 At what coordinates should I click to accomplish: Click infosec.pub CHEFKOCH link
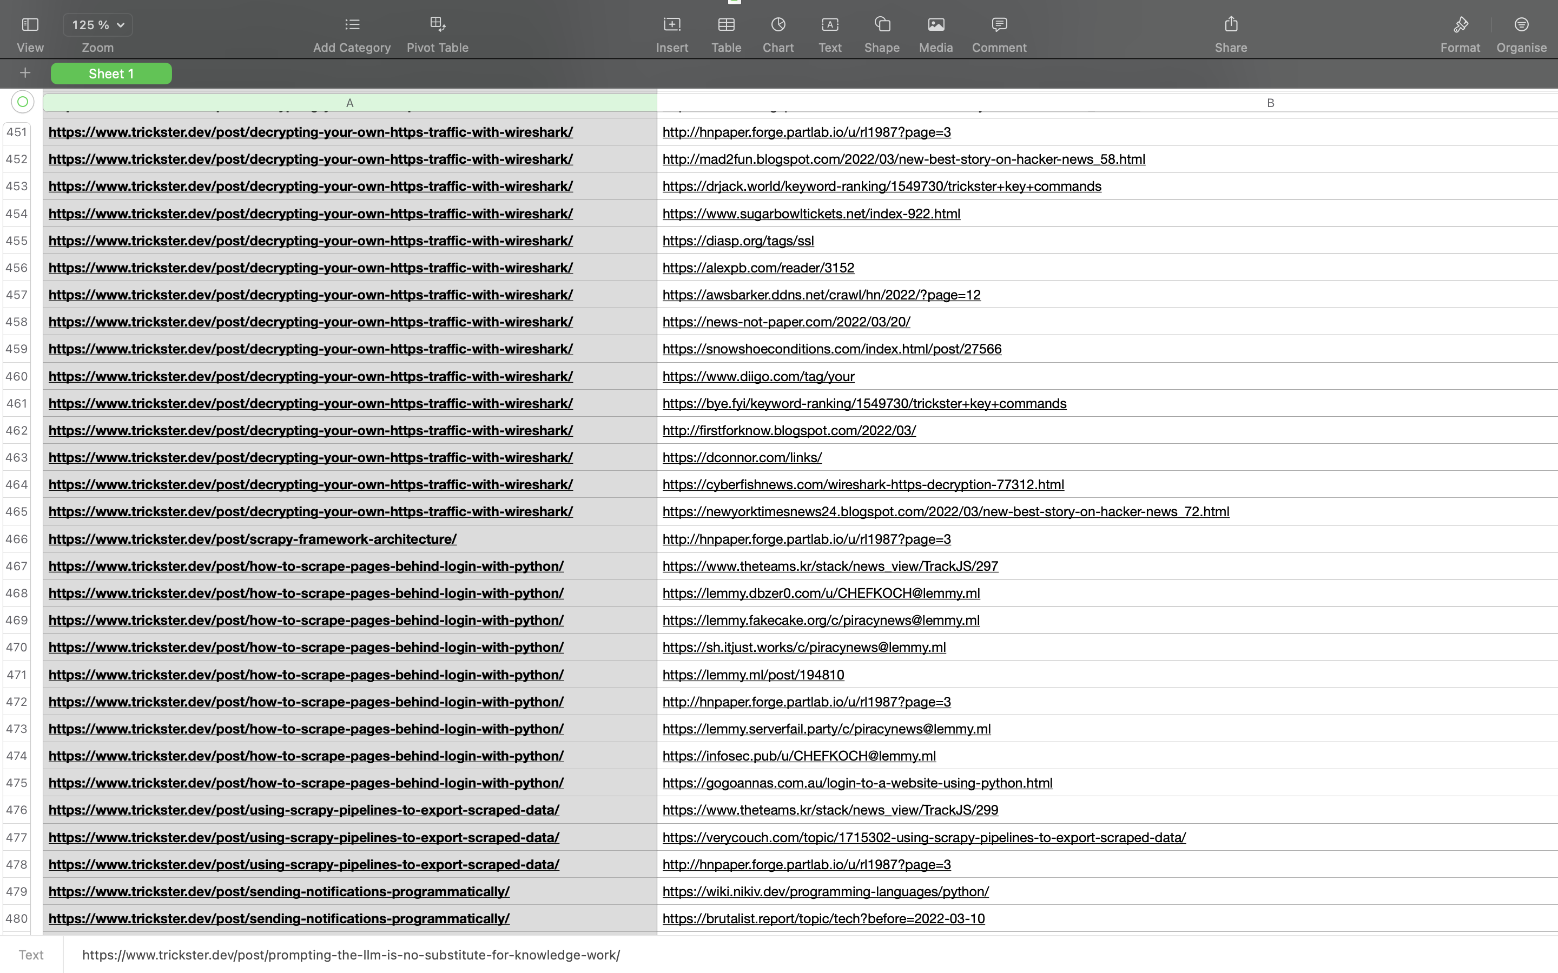pos(799,756)
